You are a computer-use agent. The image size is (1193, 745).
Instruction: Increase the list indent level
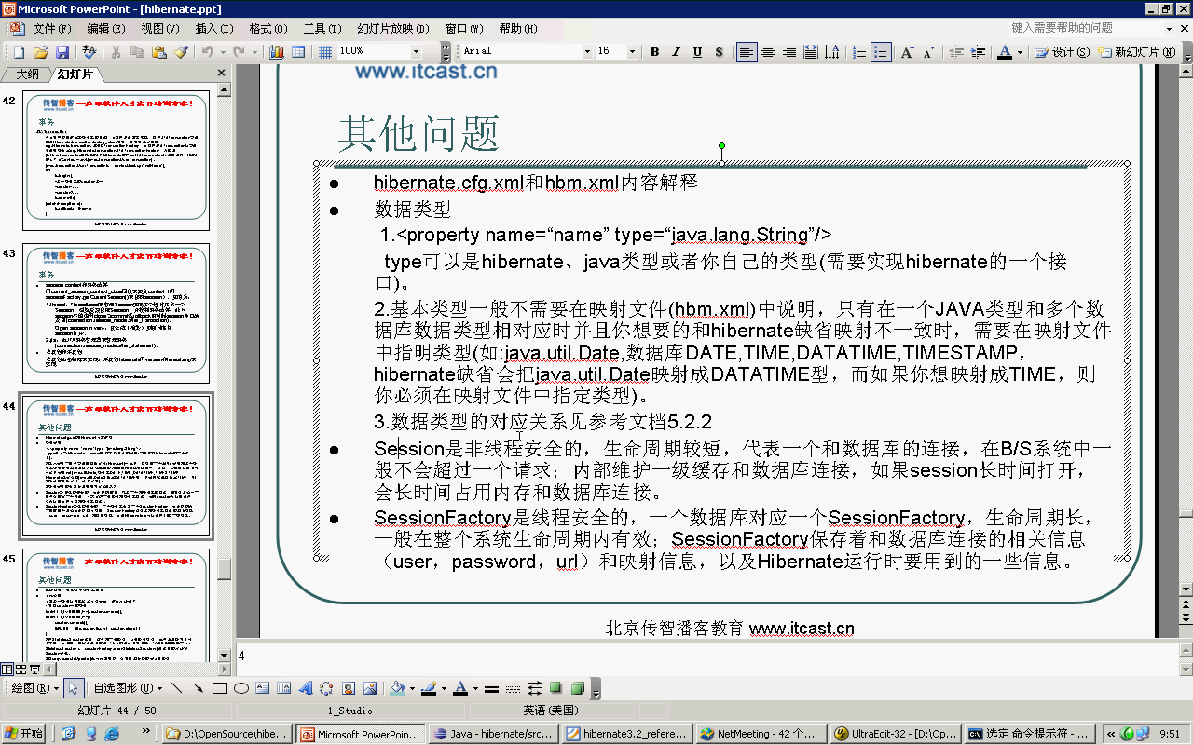click(978, 52)
